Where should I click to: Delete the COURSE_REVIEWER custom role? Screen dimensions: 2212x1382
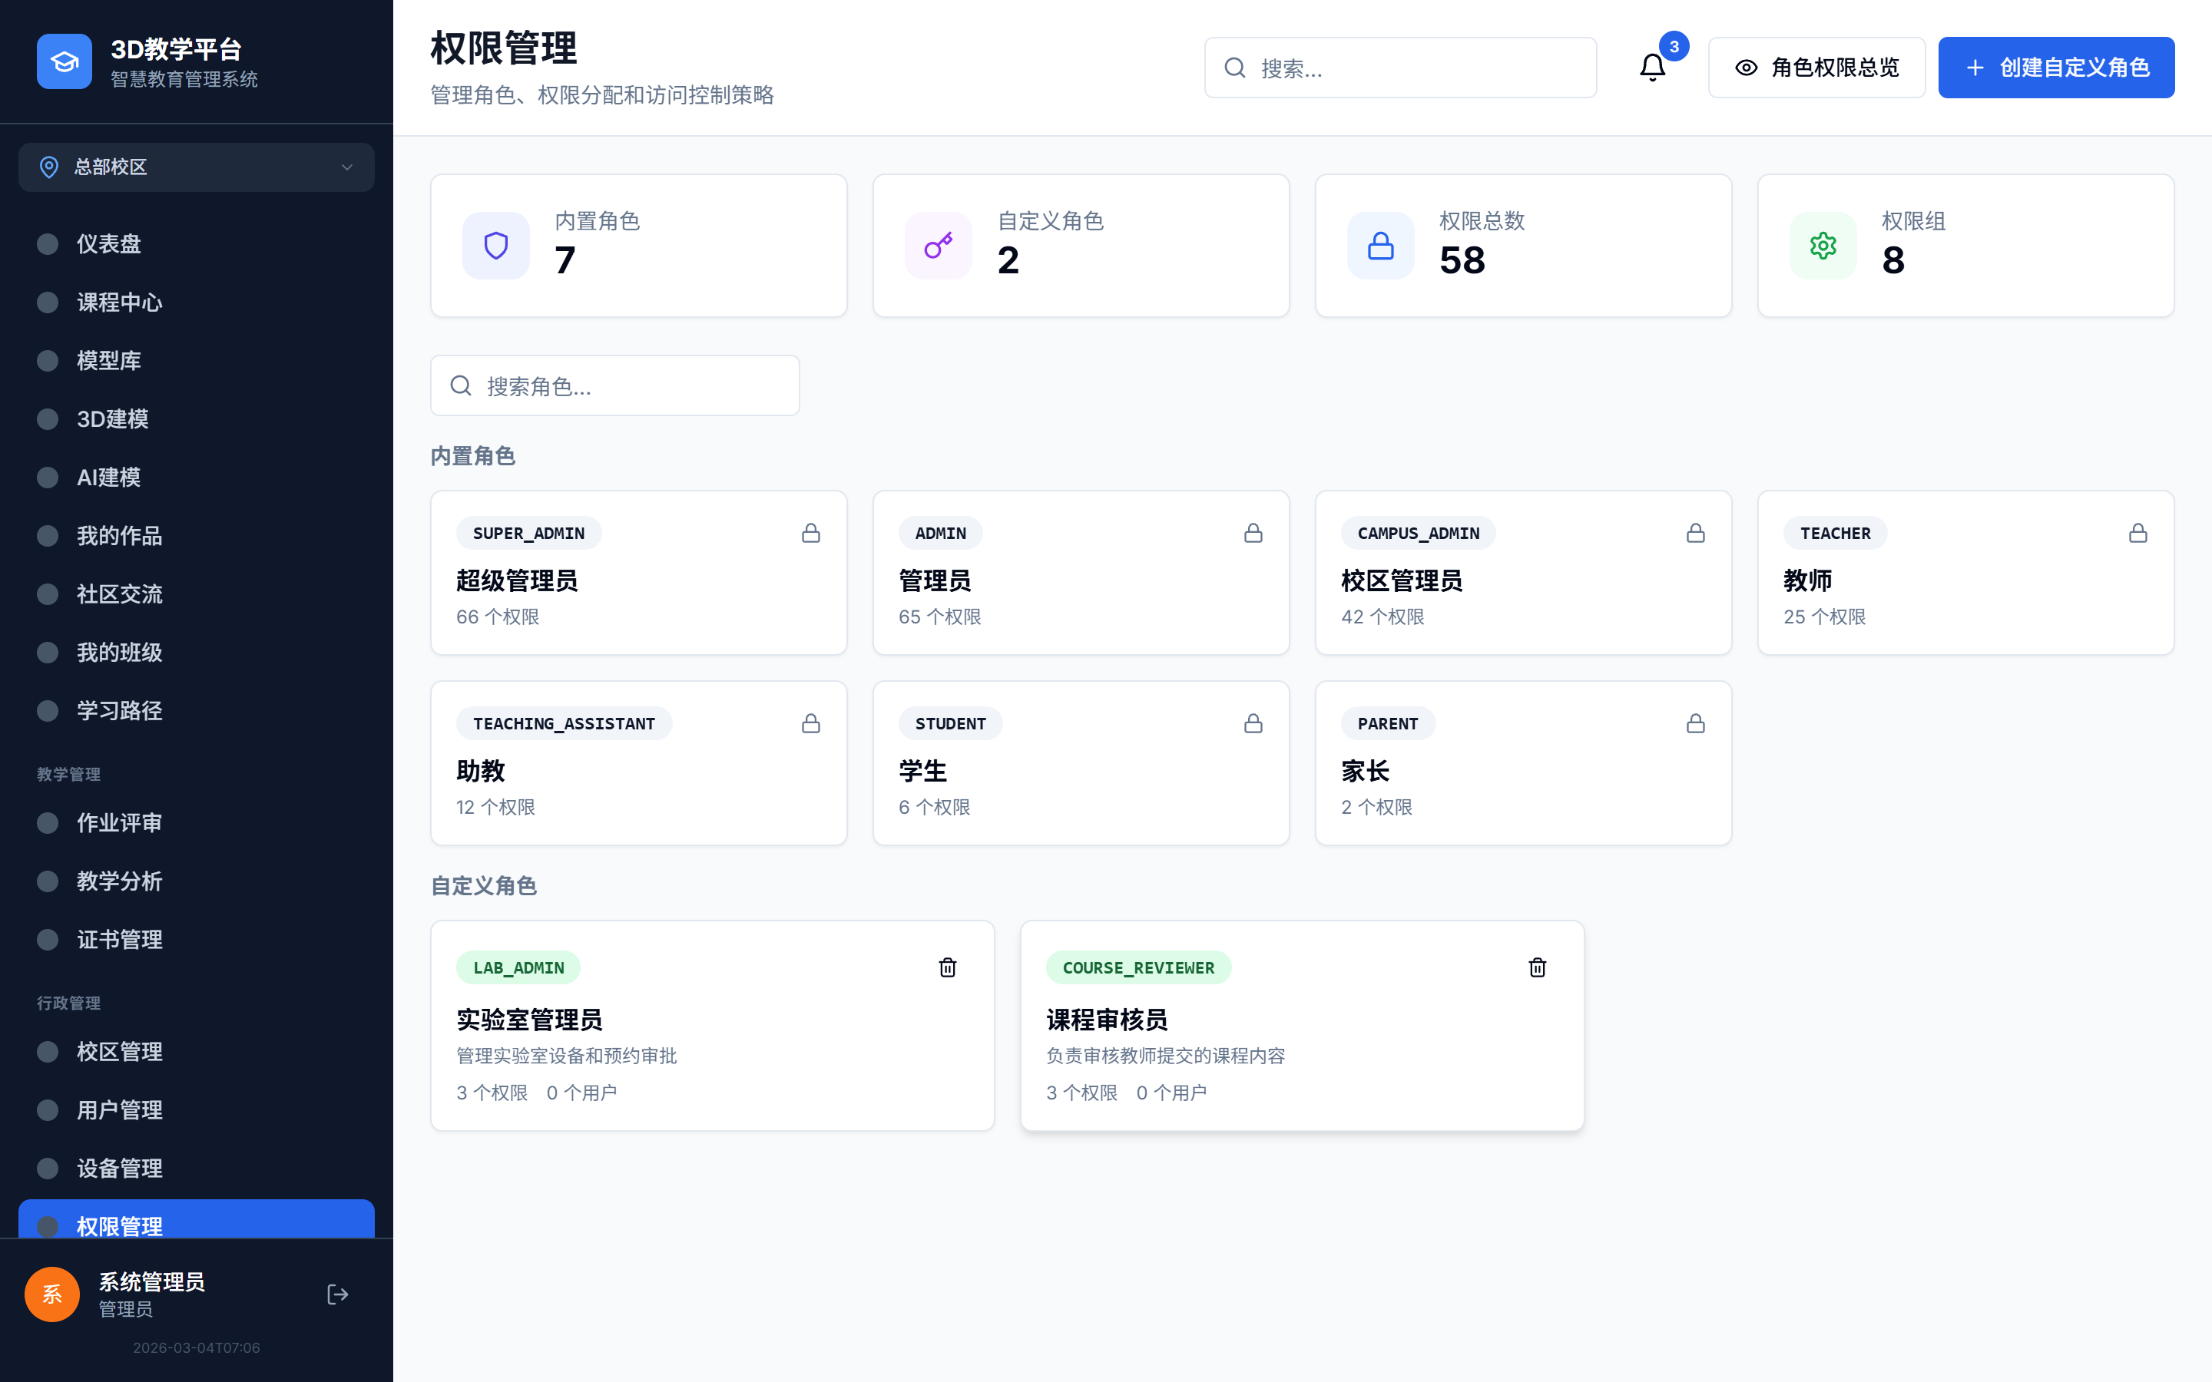point(1538,967)
